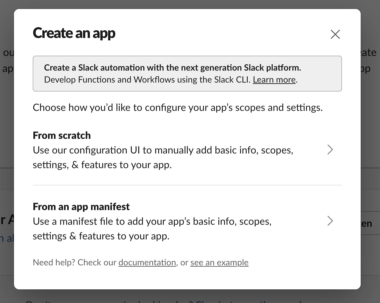Click the partially hidden button behind dialog's right edge

(x=370, y=223)
